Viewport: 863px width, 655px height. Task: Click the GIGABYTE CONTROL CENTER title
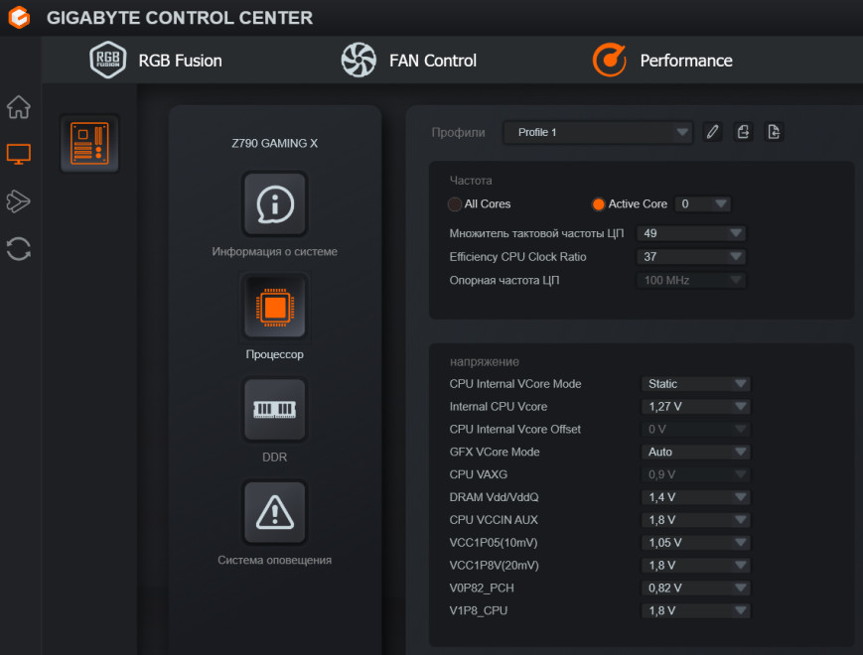[180, 18]
